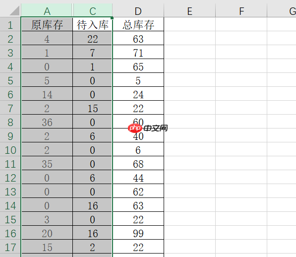
Task: Click the select-all corner triangle
Action: [x=15, y=10]
